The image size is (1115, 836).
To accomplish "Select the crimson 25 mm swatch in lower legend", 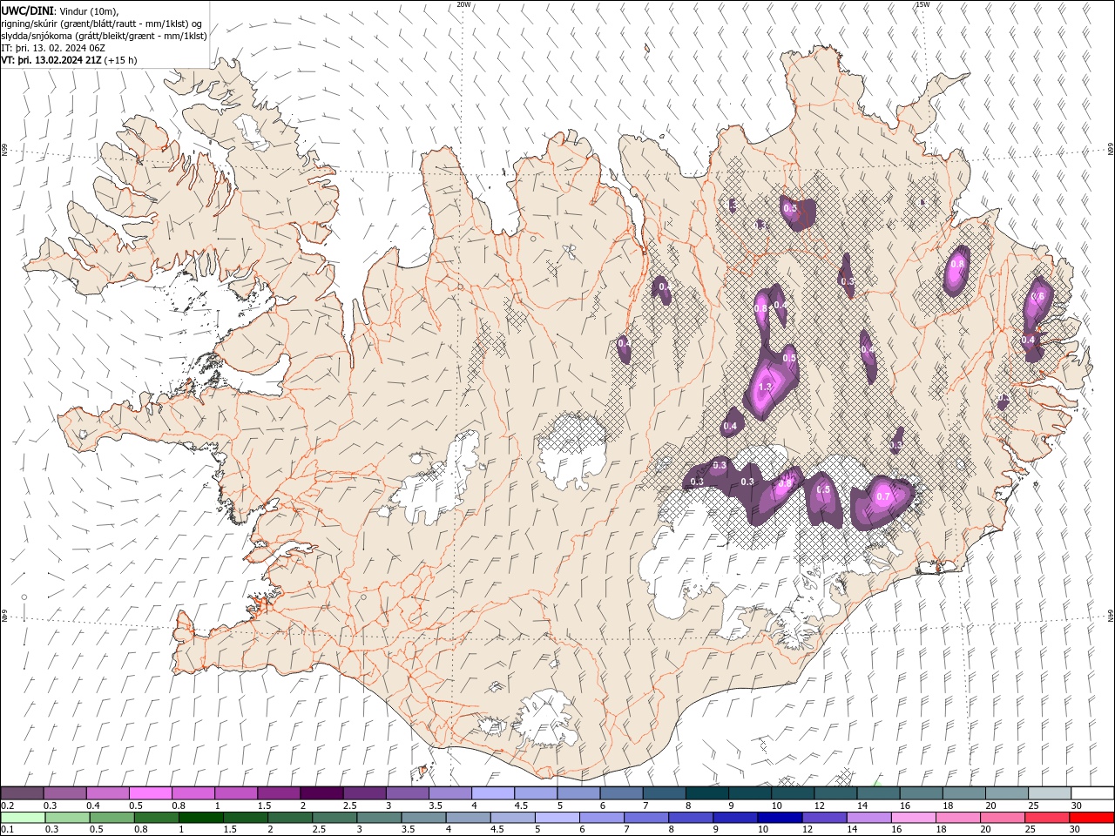I will (x=1046, y=818).
